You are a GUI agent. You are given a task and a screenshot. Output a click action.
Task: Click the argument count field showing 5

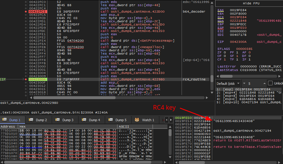point(254,84)
